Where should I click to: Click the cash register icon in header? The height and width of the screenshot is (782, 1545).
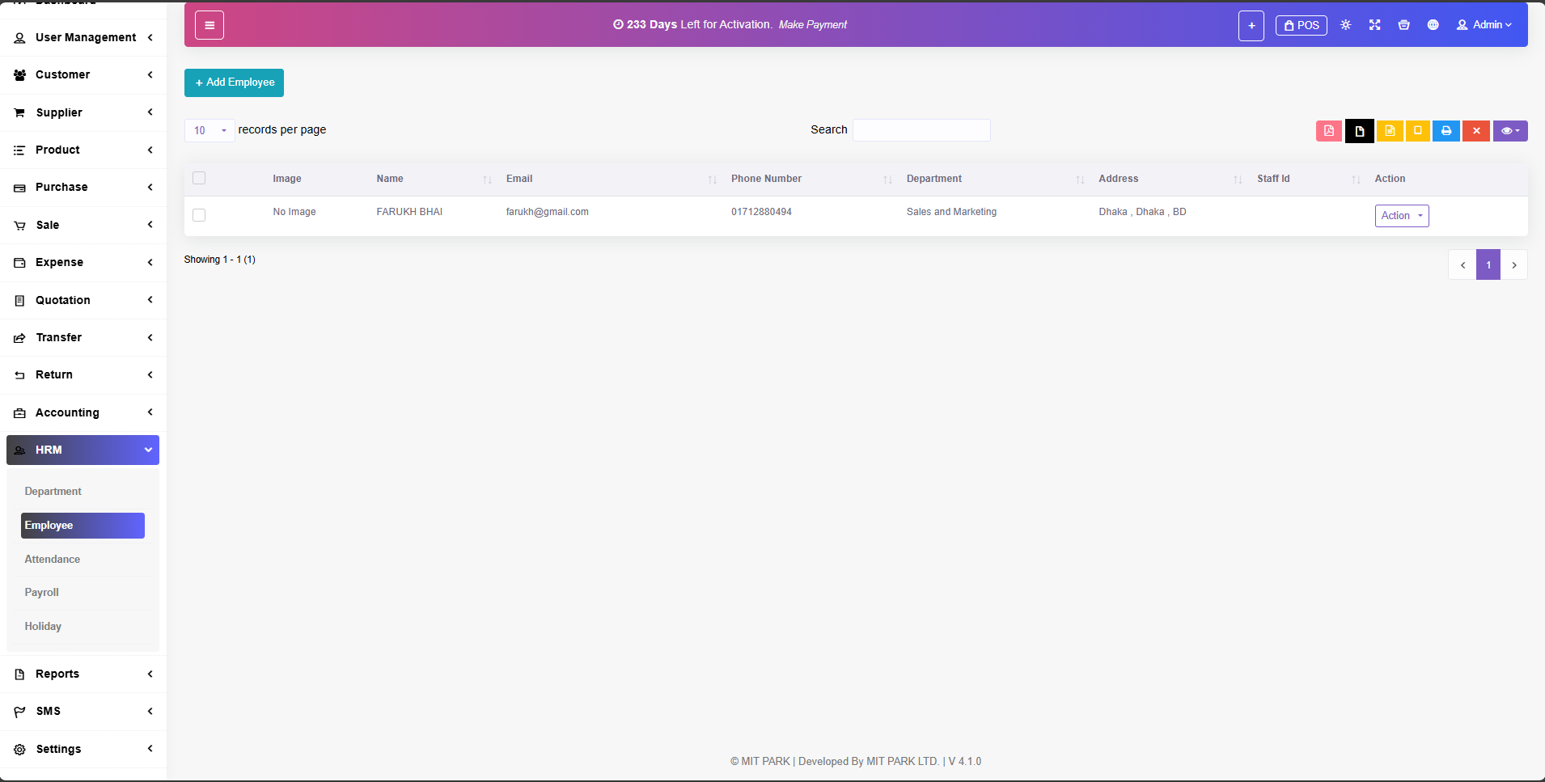coord(1403,25)
